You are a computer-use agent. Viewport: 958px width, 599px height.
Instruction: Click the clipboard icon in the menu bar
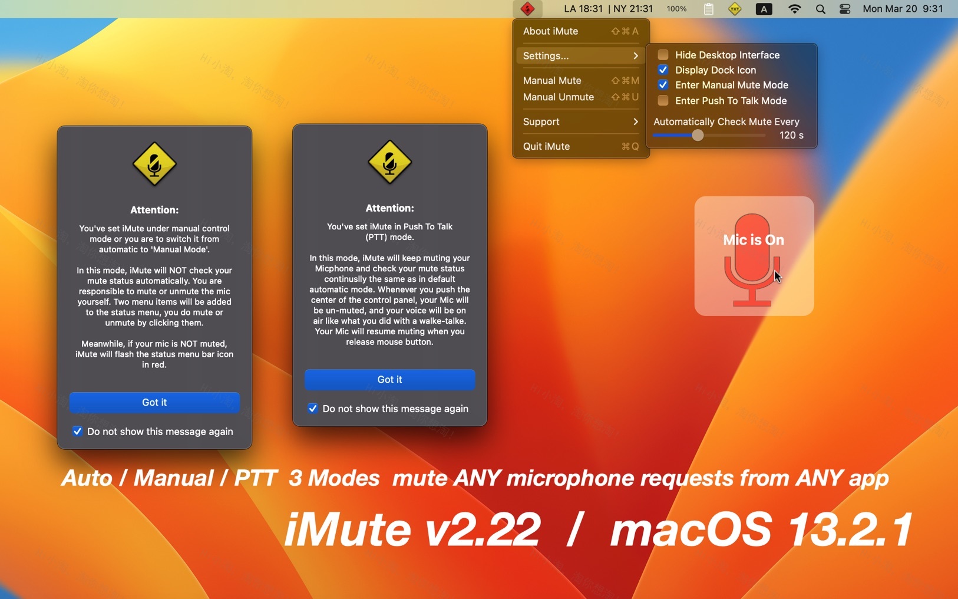(x=709, y=9)
